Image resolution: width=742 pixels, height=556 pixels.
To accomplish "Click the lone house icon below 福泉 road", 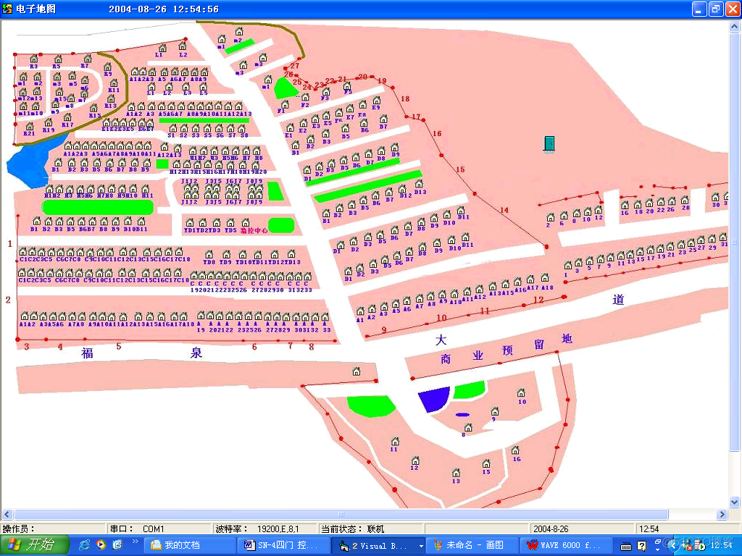I will coord(357,371).
